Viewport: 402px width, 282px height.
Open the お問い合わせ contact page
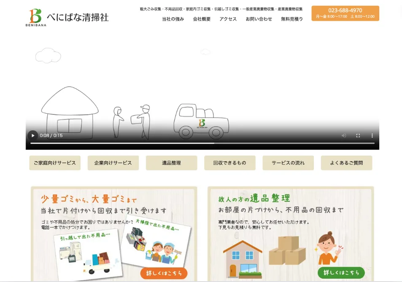tap(259, 19)
